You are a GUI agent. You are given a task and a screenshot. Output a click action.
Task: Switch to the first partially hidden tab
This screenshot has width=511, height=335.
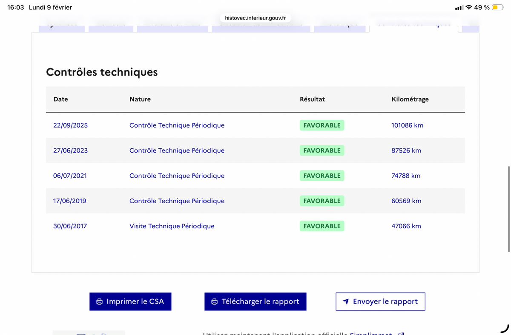62,26
